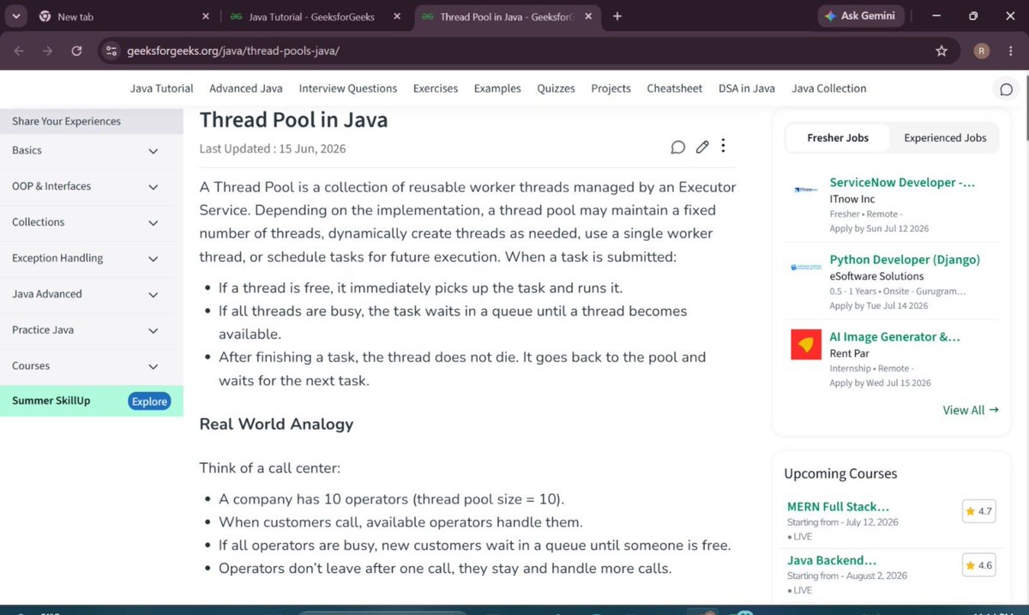Select the Experienced Jobs tab

click(945, 137)
